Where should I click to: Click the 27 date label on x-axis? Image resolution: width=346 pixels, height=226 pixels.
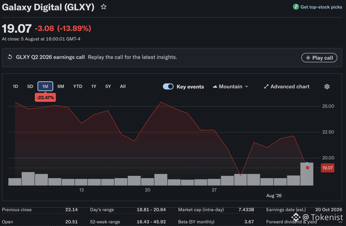tap(214, 190)
